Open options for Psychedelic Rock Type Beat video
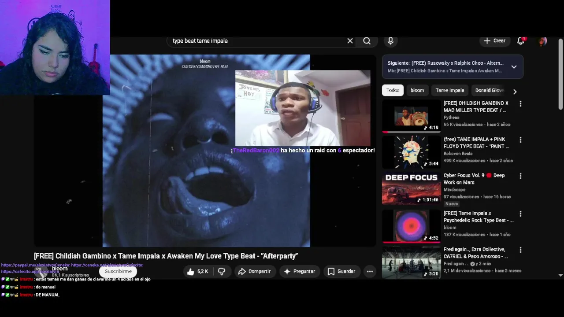 tap(520, 214)
